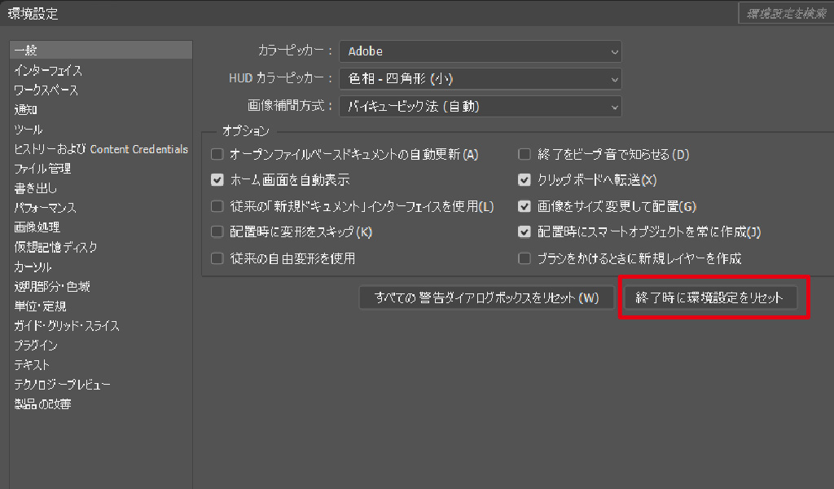
Task: Open ヒストリーおよび Content Credentials category
Action: click(x=100, y=149)
